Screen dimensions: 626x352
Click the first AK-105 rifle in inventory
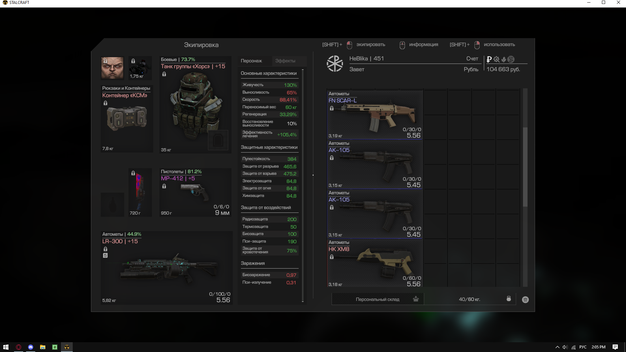click(375, 164)
